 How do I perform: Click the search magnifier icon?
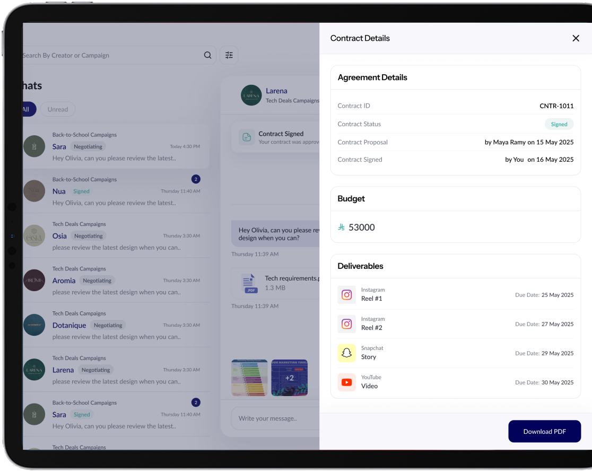(208, 55)
